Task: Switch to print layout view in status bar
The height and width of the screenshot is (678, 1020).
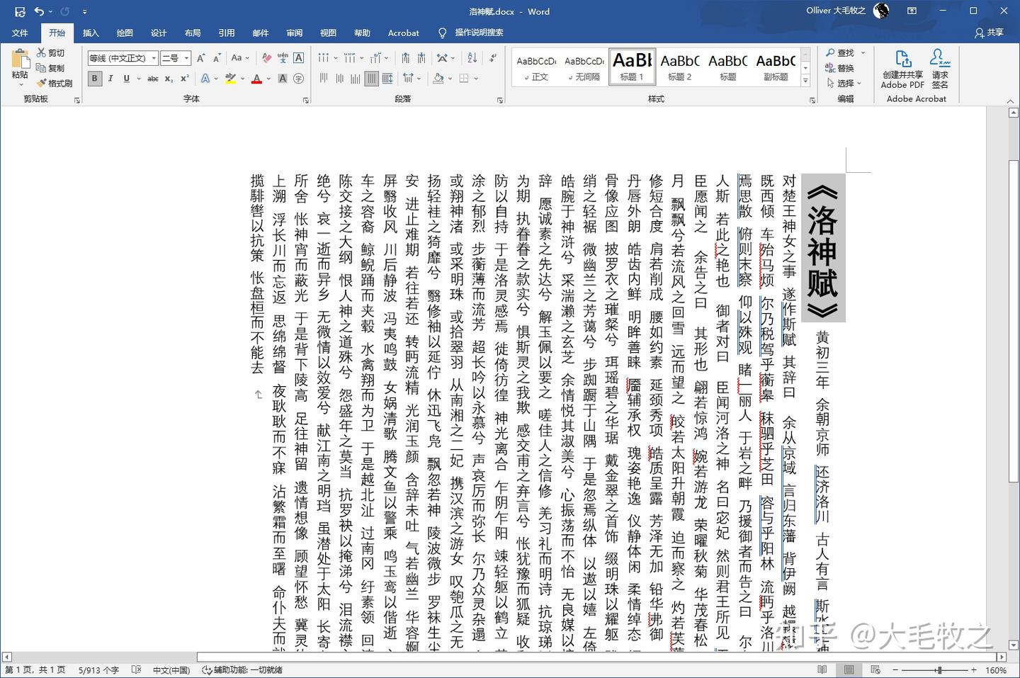Action: click(x=849, y=669)
